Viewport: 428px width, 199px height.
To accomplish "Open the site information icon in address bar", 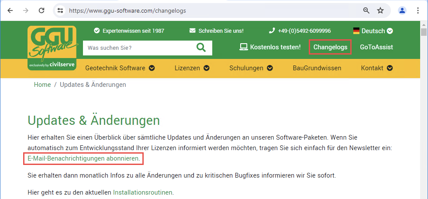I will [61, 10].
